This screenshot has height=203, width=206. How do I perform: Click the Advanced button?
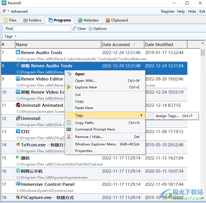[19, 11]
